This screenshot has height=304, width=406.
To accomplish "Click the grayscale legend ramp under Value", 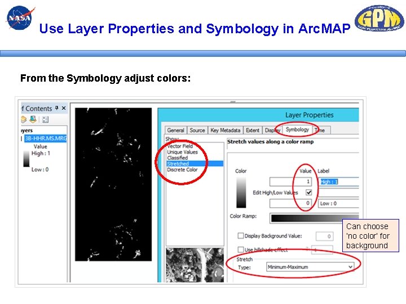I will [x=27, y=159].
